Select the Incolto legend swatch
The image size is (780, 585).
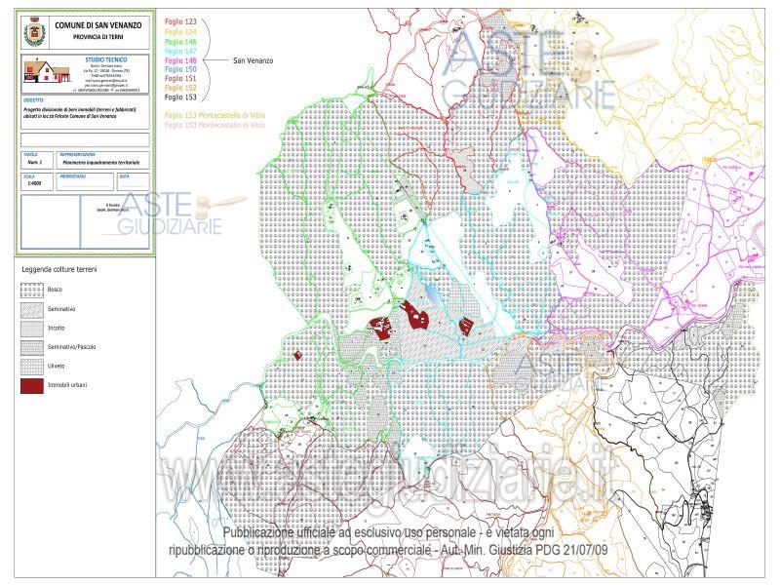32,329
